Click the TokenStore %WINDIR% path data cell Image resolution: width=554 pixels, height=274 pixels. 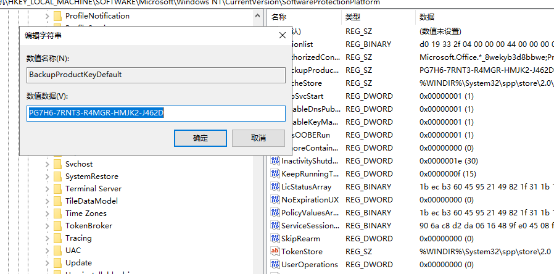(485, 251)
